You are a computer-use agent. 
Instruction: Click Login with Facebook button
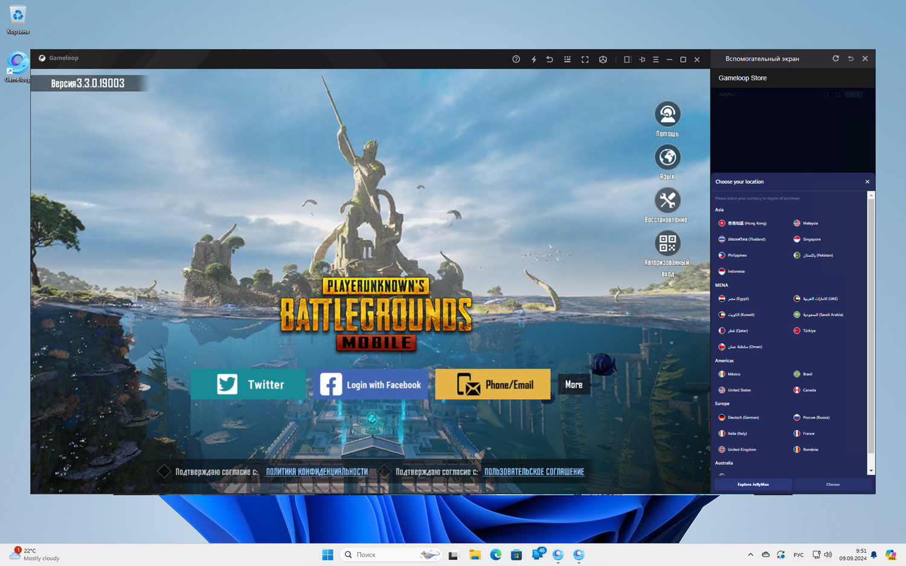click(x=370, y=384)
